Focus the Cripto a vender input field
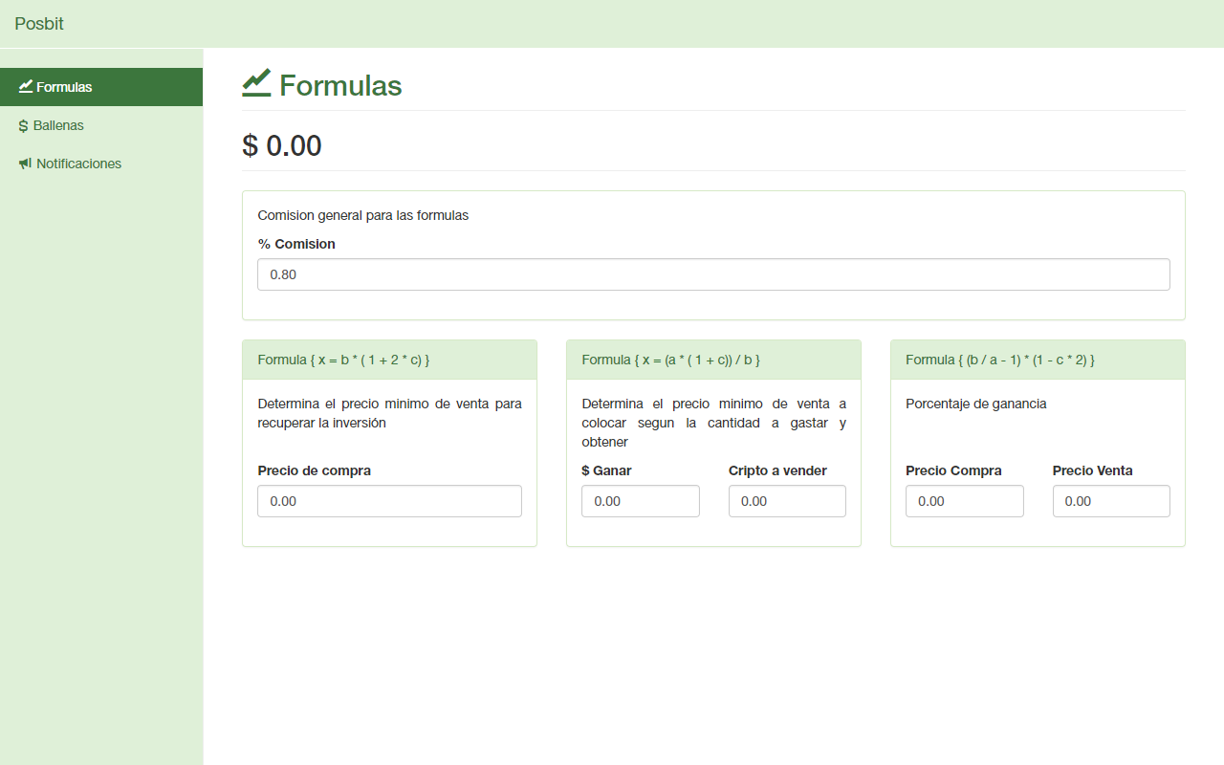Viewport: 1224px width, 765px height. click(787, 501)
